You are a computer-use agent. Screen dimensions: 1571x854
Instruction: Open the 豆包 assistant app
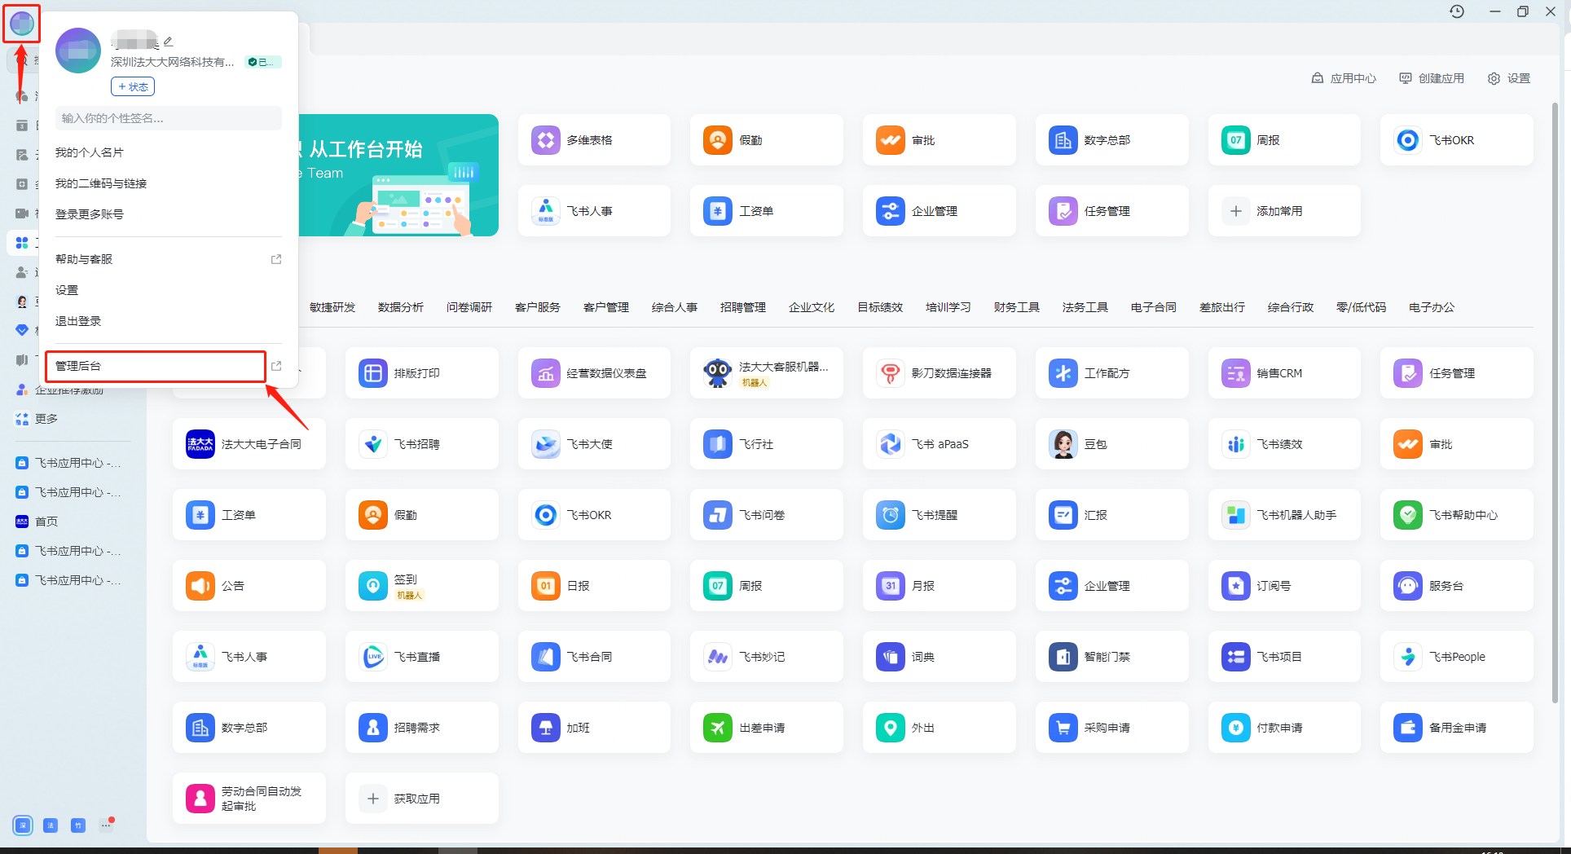tap(1111, 444)
